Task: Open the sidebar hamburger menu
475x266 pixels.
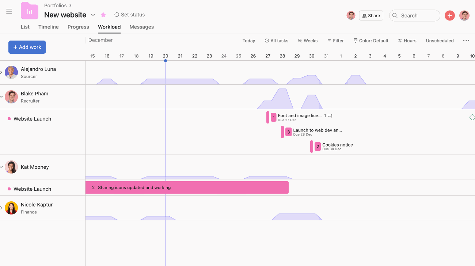Action: (x=9, y=11)
